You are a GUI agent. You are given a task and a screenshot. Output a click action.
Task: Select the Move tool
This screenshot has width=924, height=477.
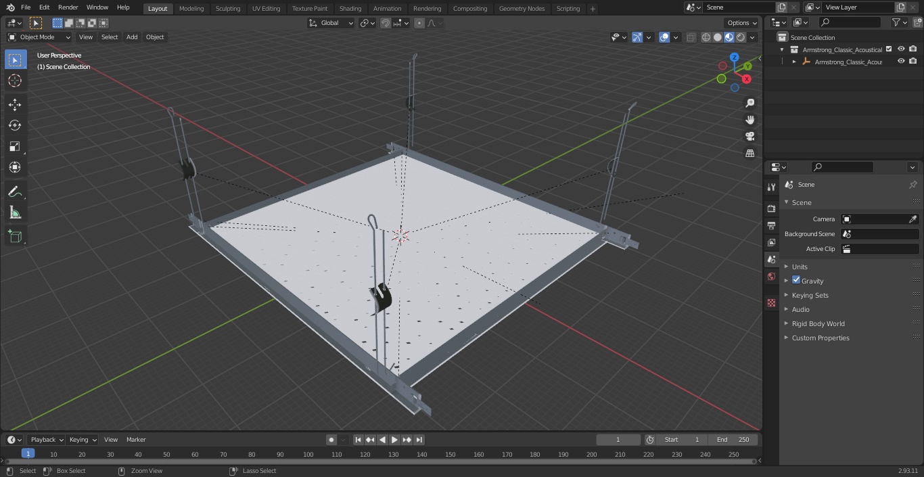click(x=15, y=104)
